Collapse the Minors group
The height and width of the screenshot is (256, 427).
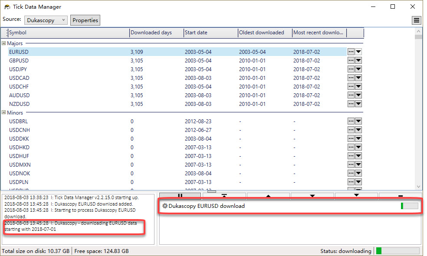(x=4, y=113)
